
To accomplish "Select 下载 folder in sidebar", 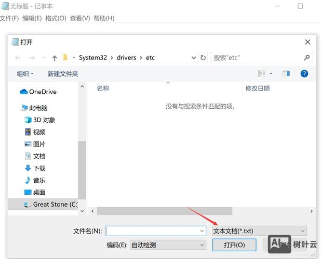I will pyautogui.click(x=39, y=168).
